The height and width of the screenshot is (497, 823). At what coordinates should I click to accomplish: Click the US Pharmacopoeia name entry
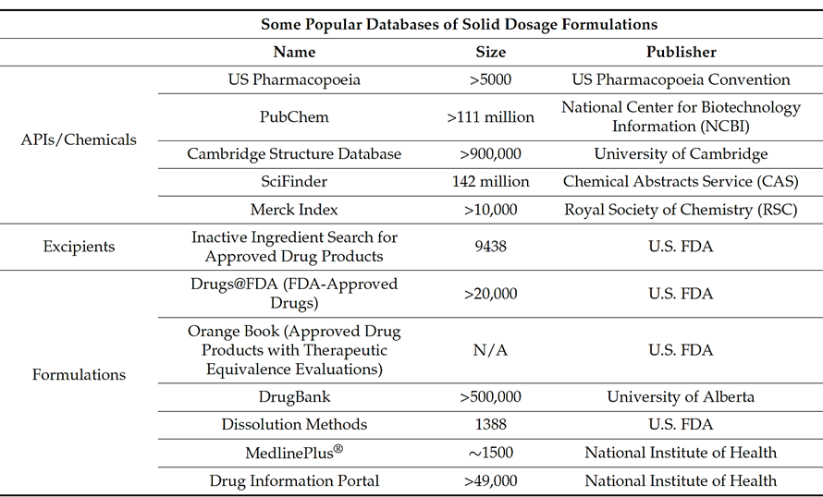point(294,79)
